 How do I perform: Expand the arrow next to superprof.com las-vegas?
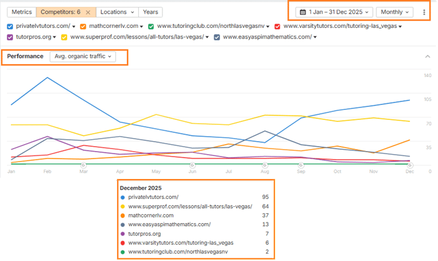[x=207, y=37]
